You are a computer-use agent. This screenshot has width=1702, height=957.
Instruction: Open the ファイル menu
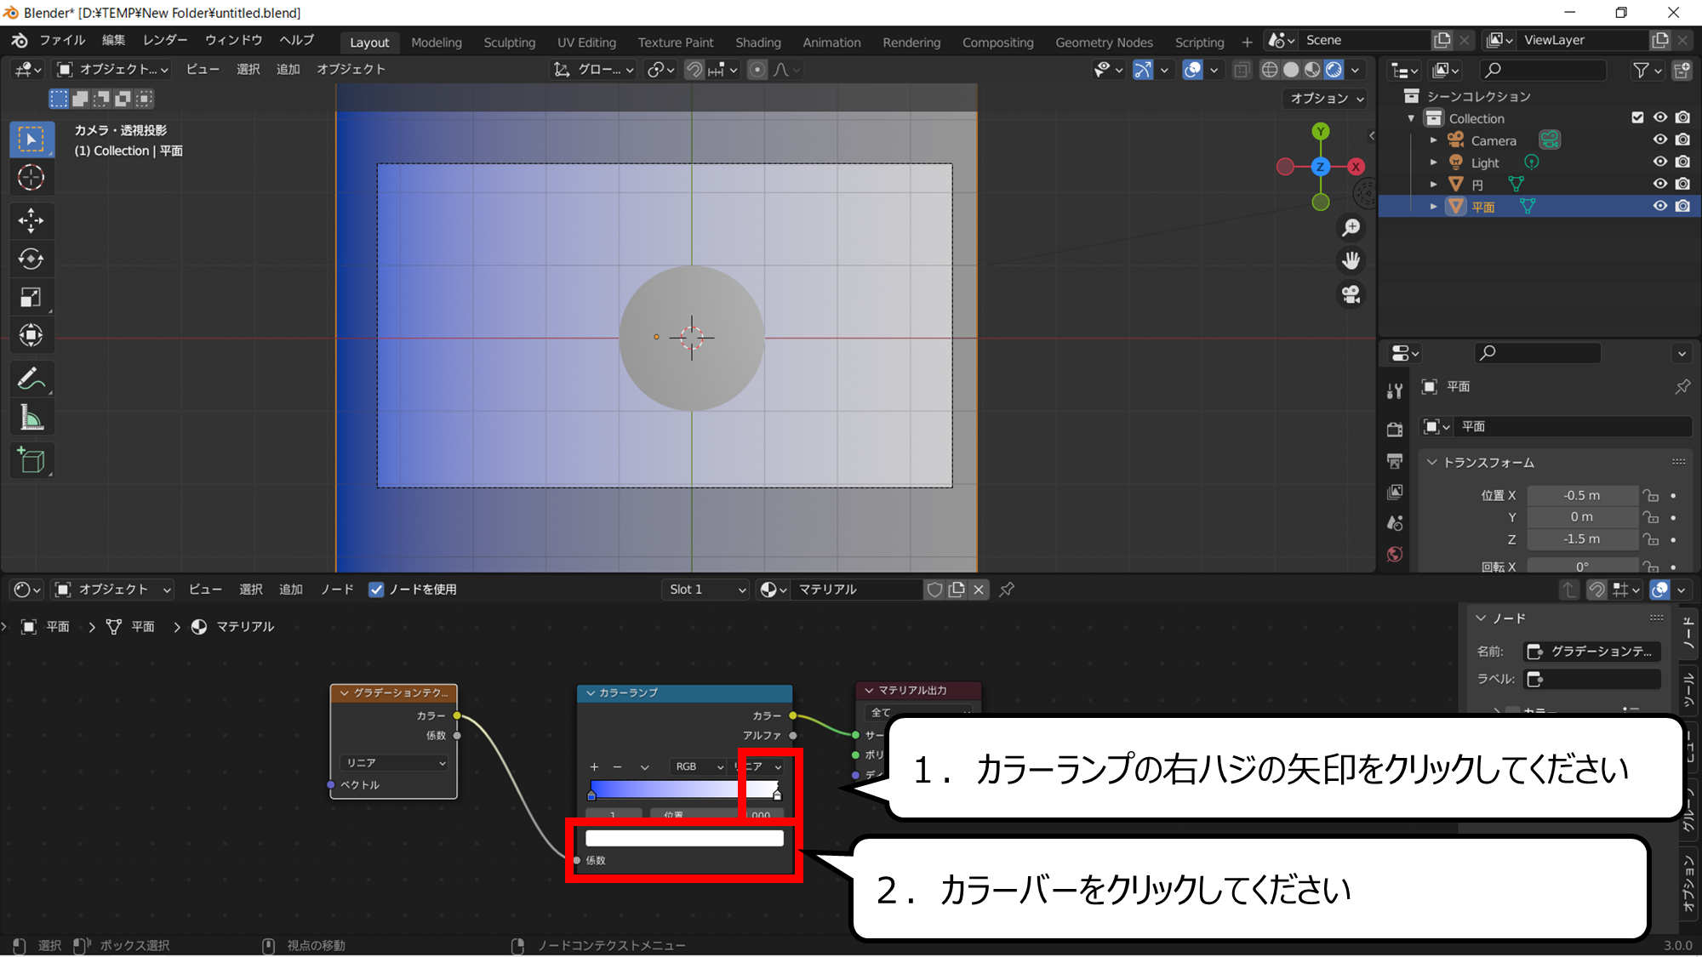pyautogui.click(x=62, y=40)
